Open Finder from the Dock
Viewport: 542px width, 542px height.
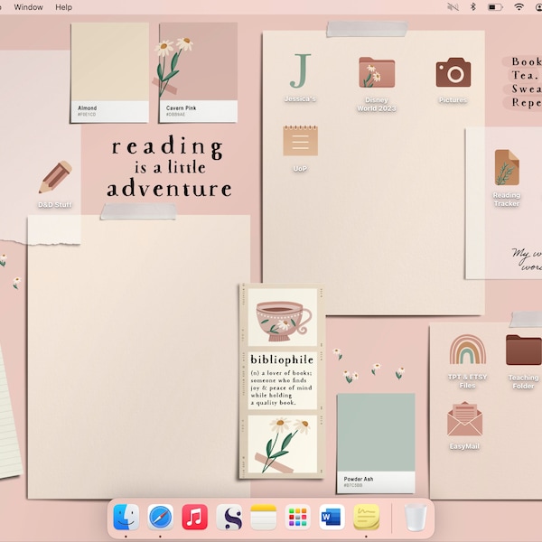(126, 517)
